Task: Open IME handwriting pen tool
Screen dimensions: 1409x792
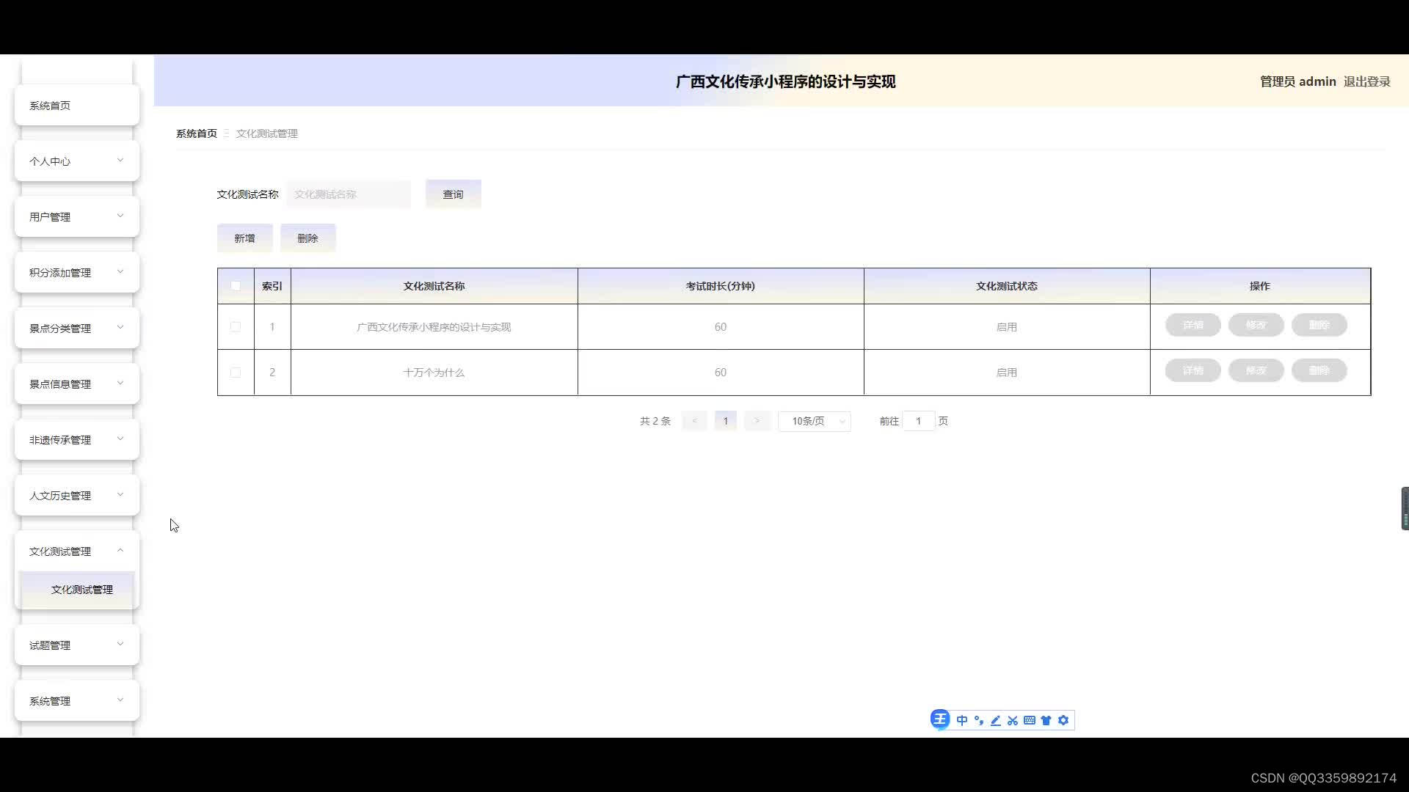Action: [996, 720]
